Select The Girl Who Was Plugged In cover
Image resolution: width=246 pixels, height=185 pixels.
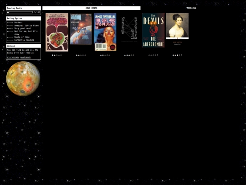(x=105, y=32)
